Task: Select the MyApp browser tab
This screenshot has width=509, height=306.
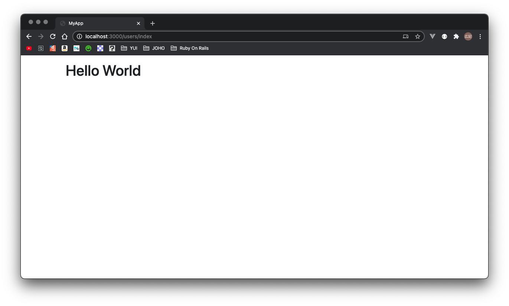Action: point(93,23)
